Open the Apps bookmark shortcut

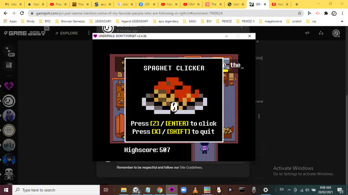pyautogui.click(x=10, y=22)
